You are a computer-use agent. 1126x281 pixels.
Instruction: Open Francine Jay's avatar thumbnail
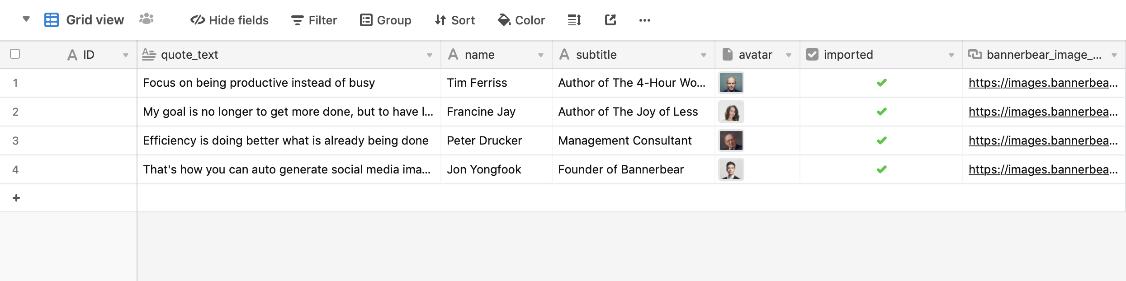pos(731,112)
